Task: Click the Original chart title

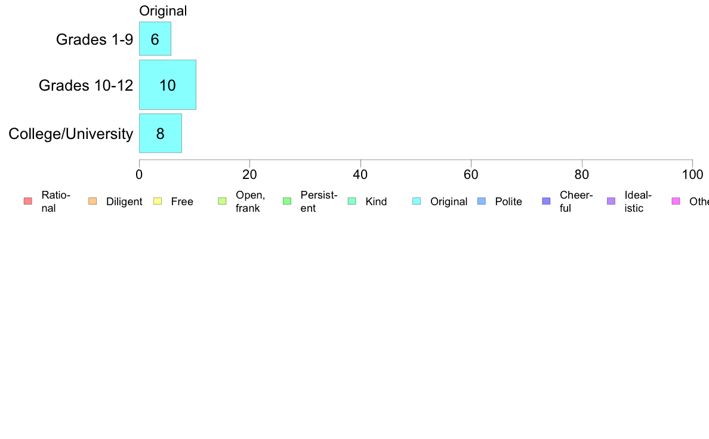Action: 163,11
